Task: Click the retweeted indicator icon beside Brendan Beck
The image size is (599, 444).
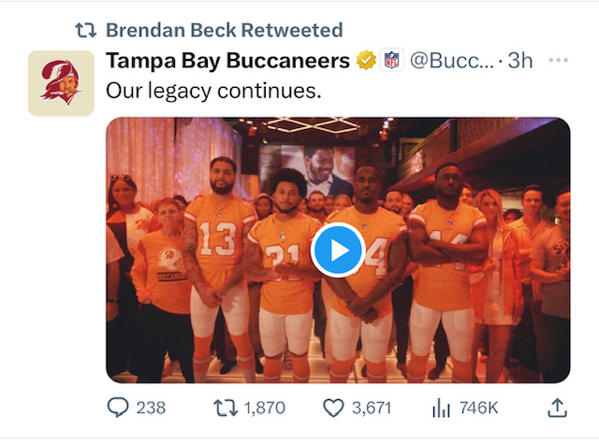Action: [85, 31]
